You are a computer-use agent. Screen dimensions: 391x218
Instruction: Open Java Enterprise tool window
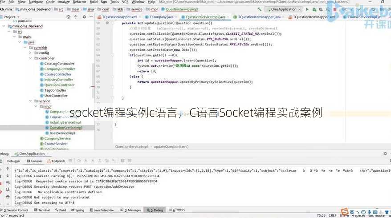pos(102,210)
